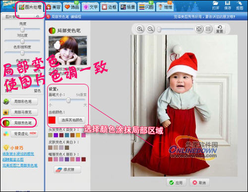The image size is (248, 192).
Task: Click the 抠图 cutout tool icon
Action: (240, 5)
